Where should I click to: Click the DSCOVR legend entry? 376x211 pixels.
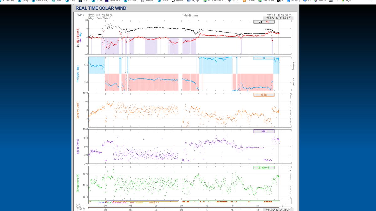click(102, 203)
